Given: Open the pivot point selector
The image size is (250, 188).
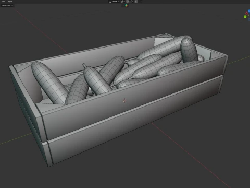Looking at the screenshot, I should [123, 2].
